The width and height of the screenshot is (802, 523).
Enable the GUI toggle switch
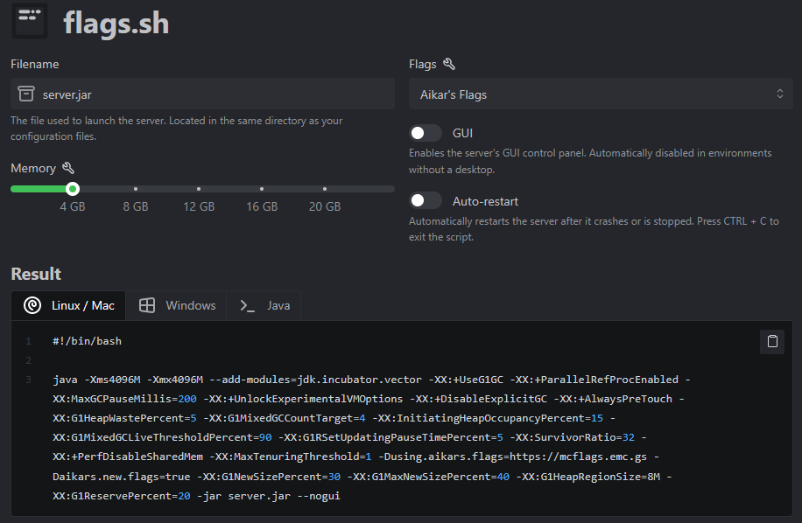[x=425, y=133]
